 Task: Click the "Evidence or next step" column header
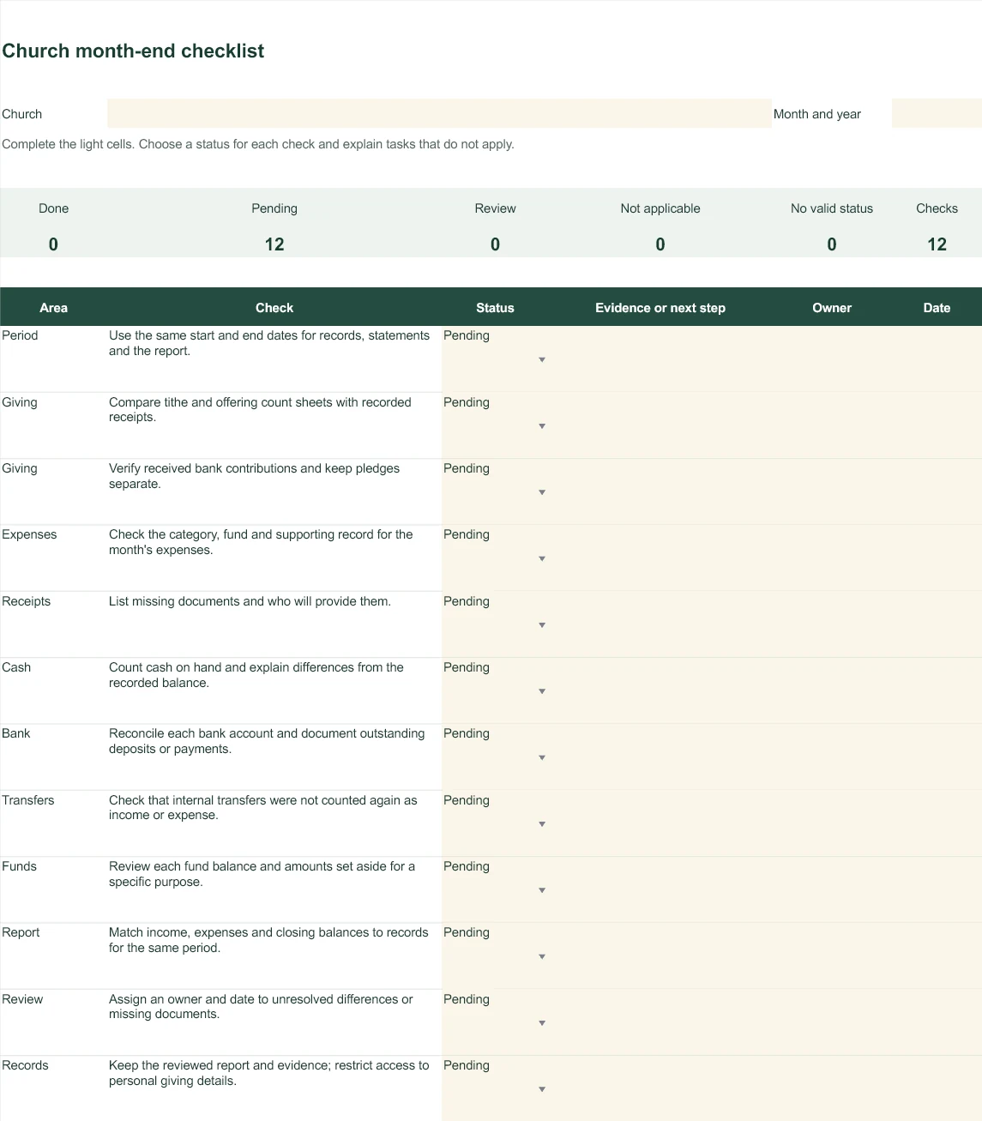(660, 308)
